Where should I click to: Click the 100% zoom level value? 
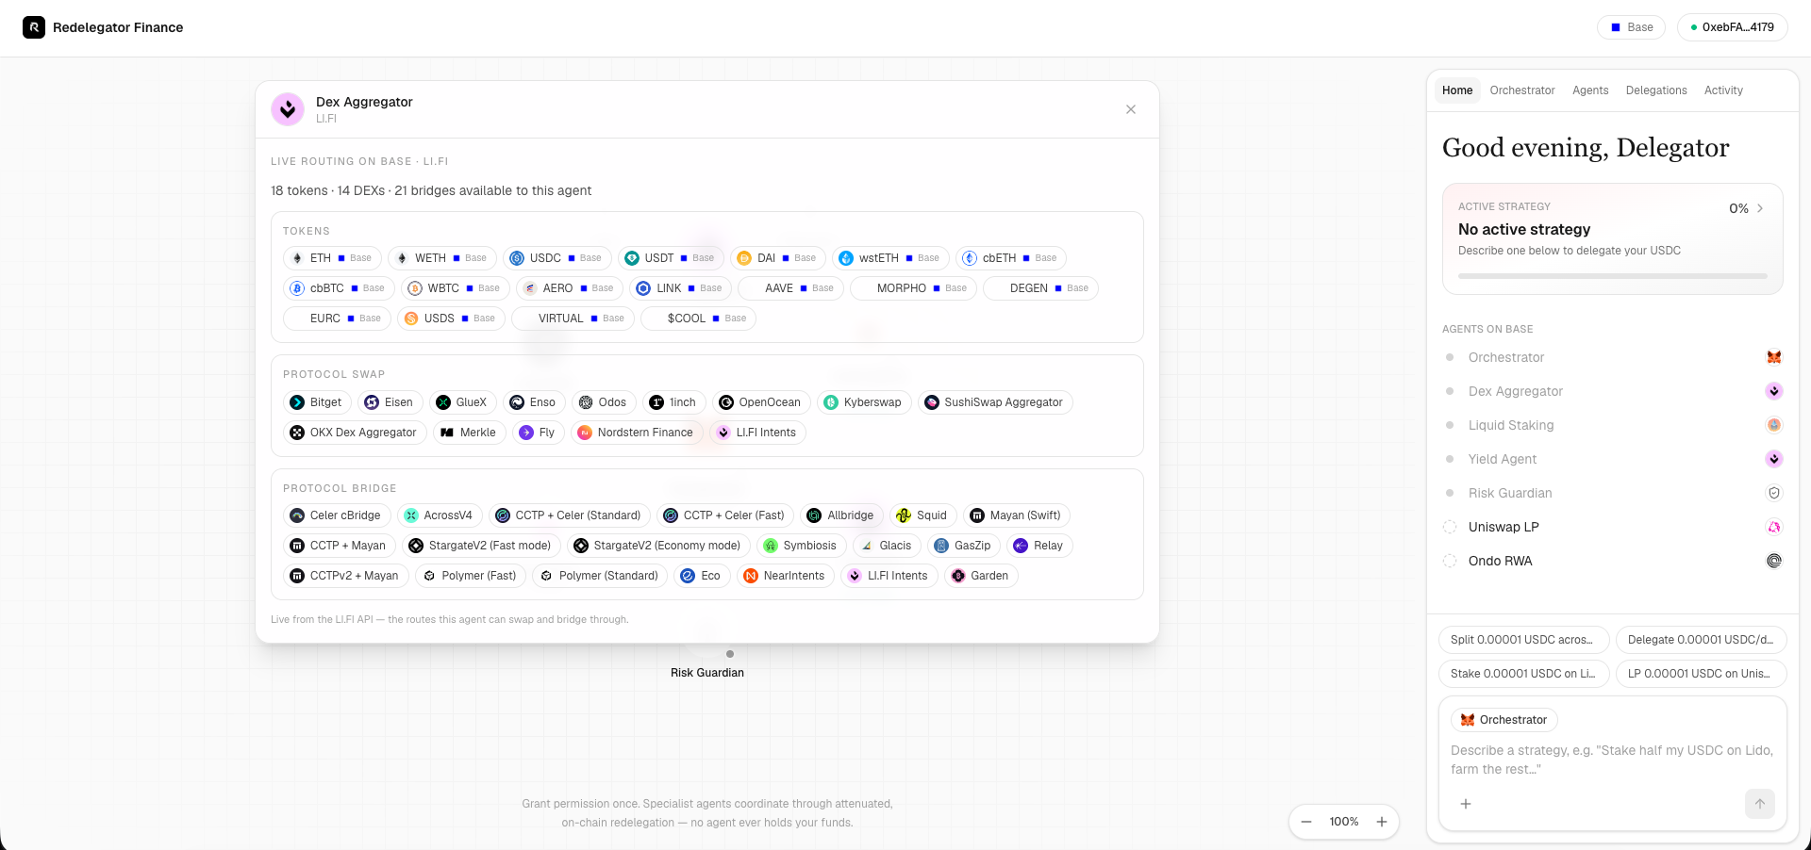1344,822
